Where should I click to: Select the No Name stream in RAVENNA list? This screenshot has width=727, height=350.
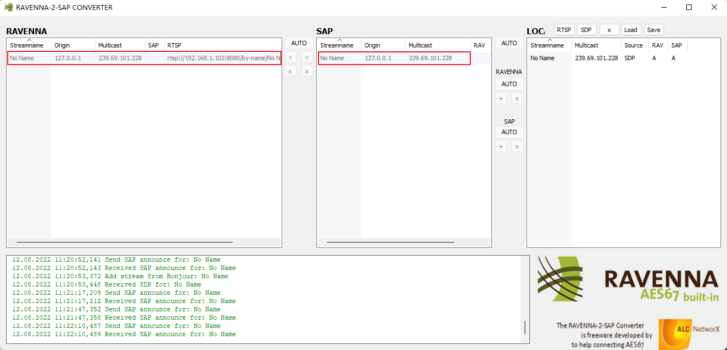pyautogui.click(x=22, y=58)
